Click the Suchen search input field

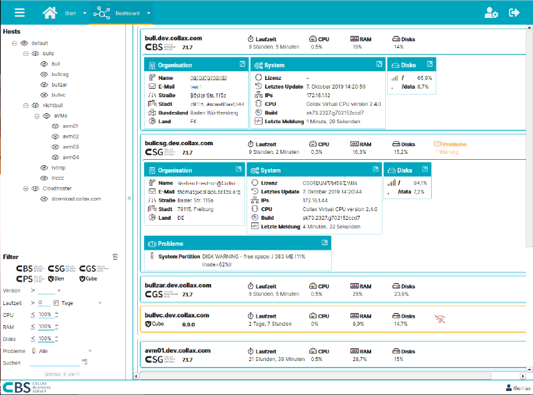(x=55, y=364)
